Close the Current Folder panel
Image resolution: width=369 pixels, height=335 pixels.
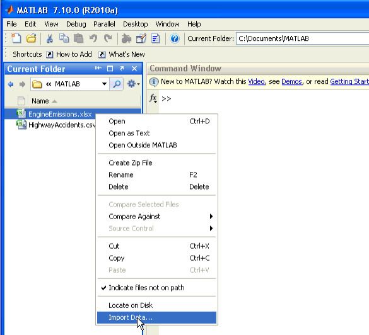coord(134,69)
